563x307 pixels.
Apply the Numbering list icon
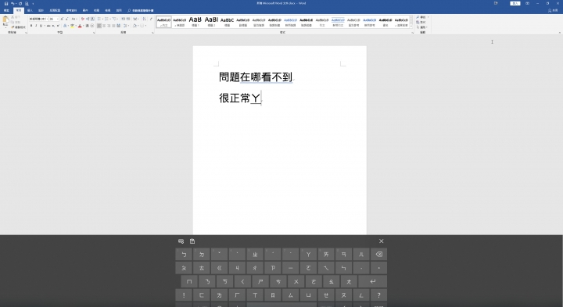[x=107, y=19]
